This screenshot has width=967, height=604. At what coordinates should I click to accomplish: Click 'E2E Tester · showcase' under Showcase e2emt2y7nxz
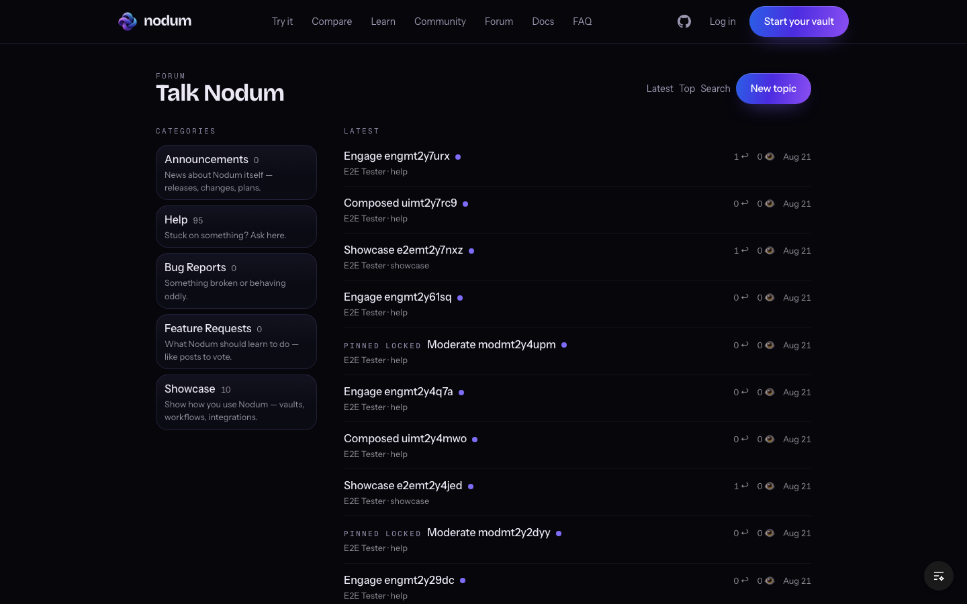[386, 266]
